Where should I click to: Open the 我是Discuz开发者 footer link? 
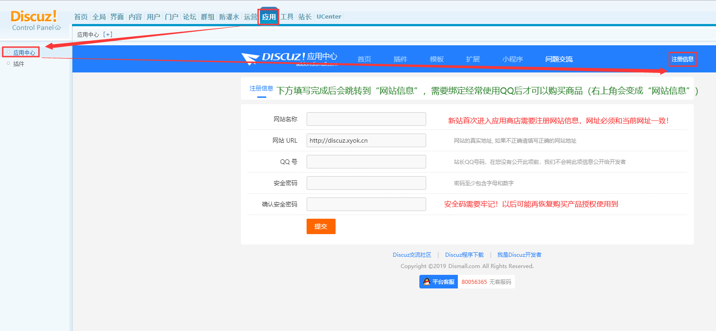pos(519,255)
